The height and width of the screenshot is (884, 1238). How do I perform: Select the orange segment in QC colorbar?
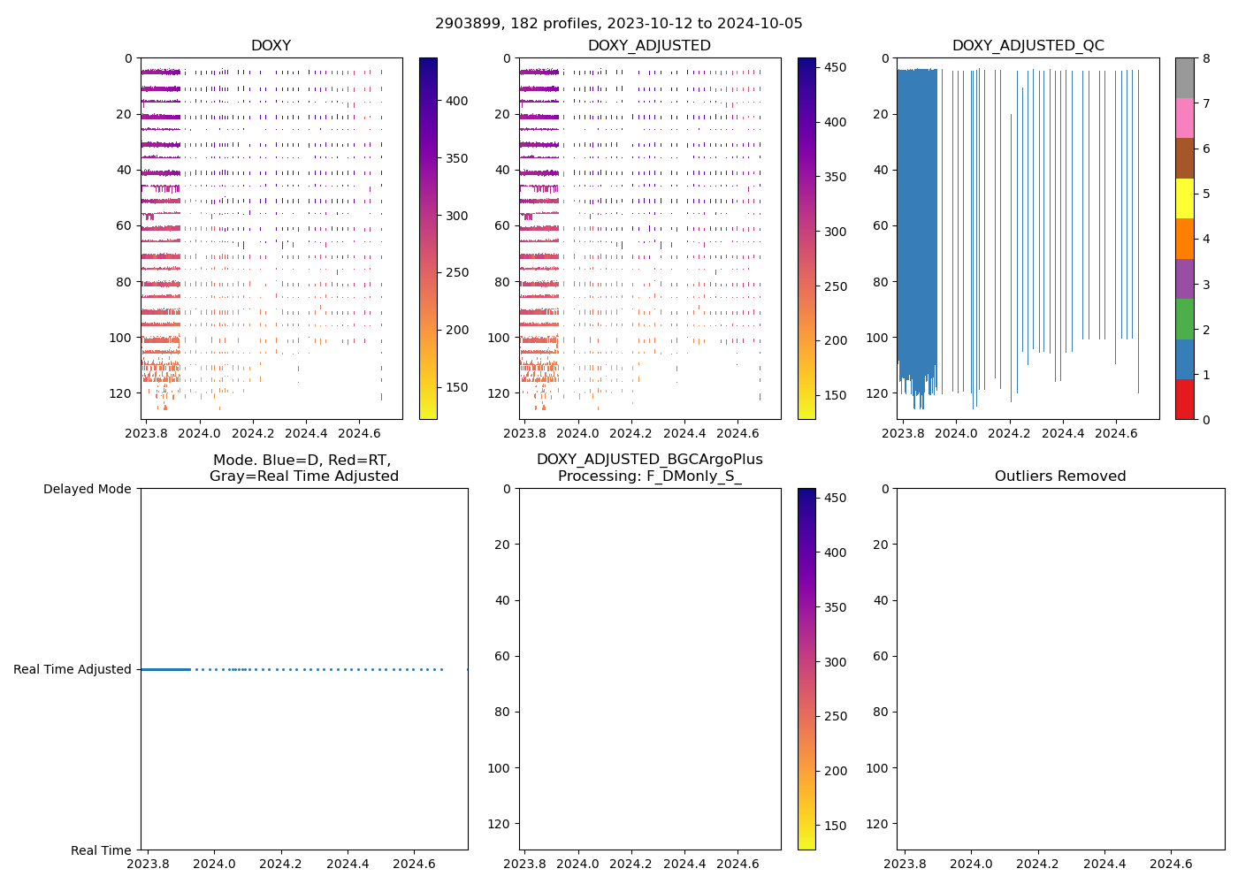coord(1184,238)
